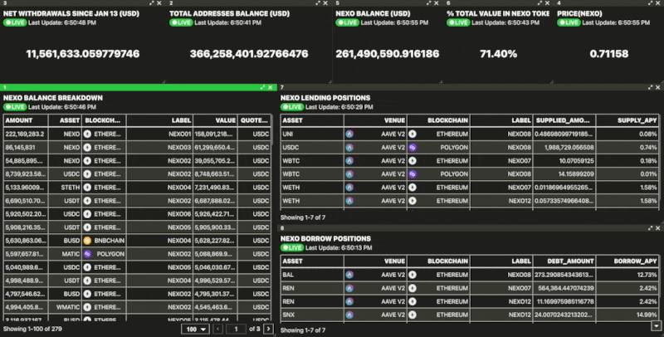
Task: Click the Aave icon in the UNI lending row
Action: click(349, 134)
